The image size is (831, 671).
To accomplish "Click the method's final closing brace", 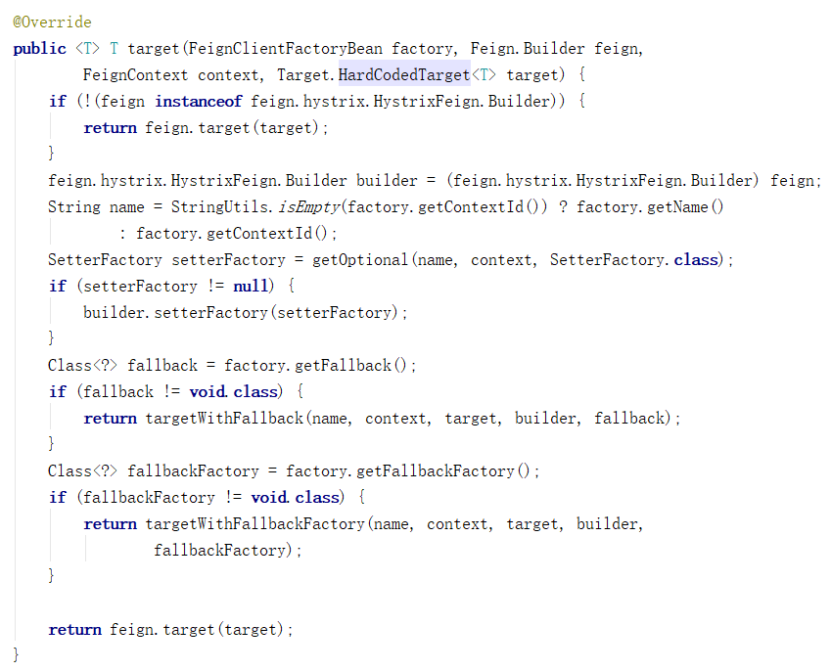I will click(17, 654).
